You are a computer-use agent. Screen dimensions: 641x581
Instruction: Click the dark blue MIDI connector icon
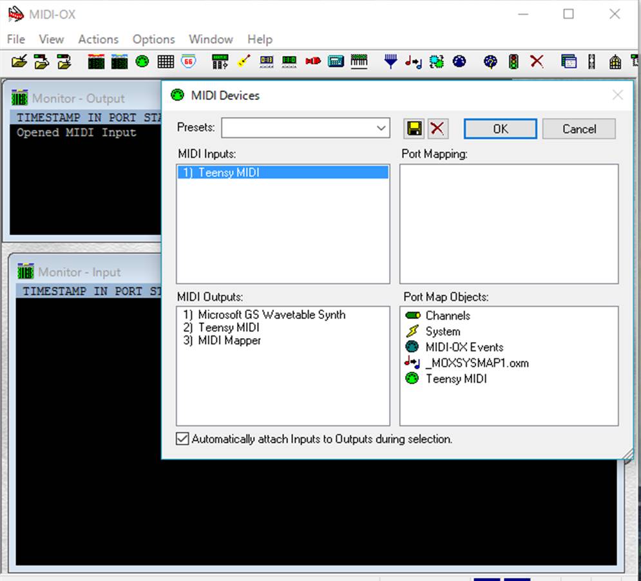click(x=459, y=62)
